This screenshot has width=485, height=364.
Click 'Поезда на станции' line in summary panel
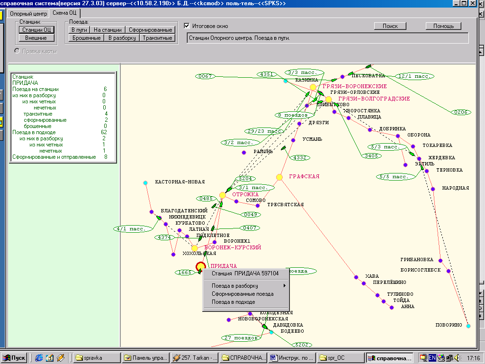coord(60,89)
